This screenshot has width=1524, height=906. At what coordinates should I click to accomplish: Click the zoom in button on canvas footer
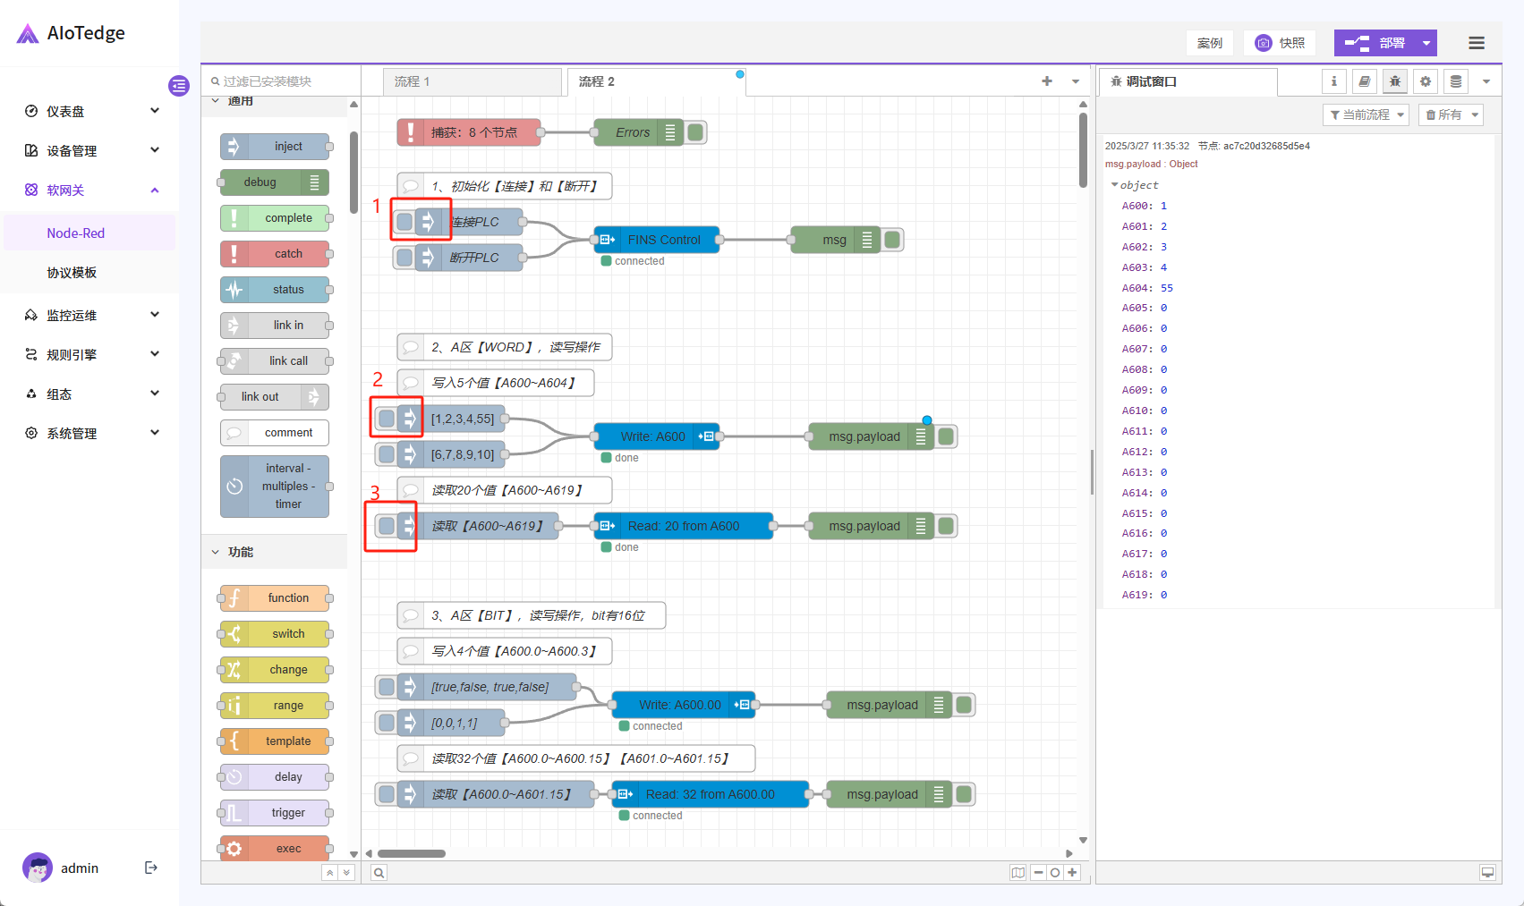(x=1072, y=873)
